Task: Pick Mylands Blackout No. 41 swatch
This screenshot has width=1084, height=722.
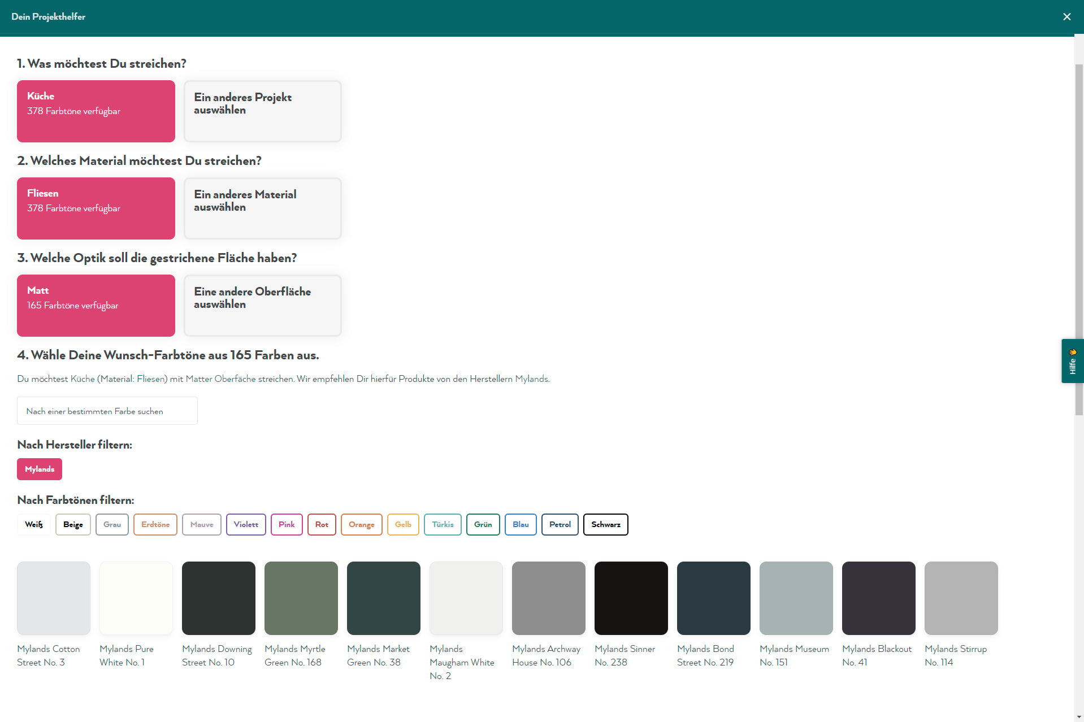Action: (x=879, y=598)
